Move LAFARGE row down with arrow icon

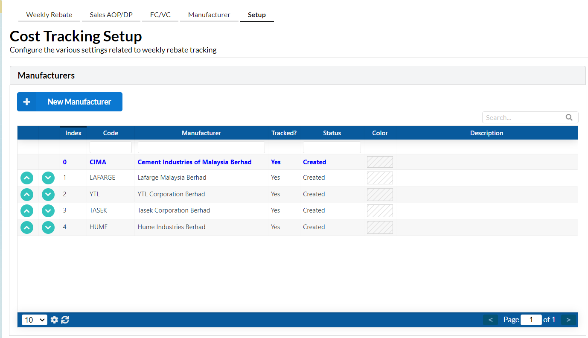(48, 178)
